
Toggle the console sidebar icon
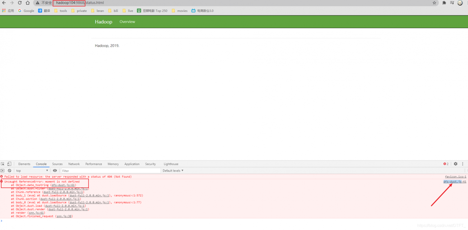[3, 171]
